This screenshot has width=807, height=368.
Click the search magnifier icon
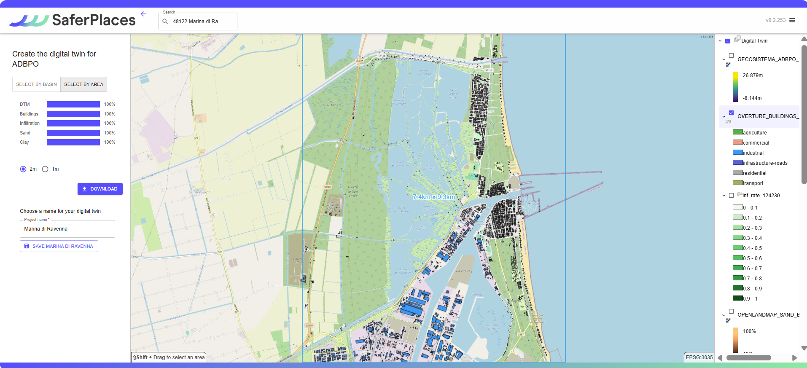coord(165,21)
